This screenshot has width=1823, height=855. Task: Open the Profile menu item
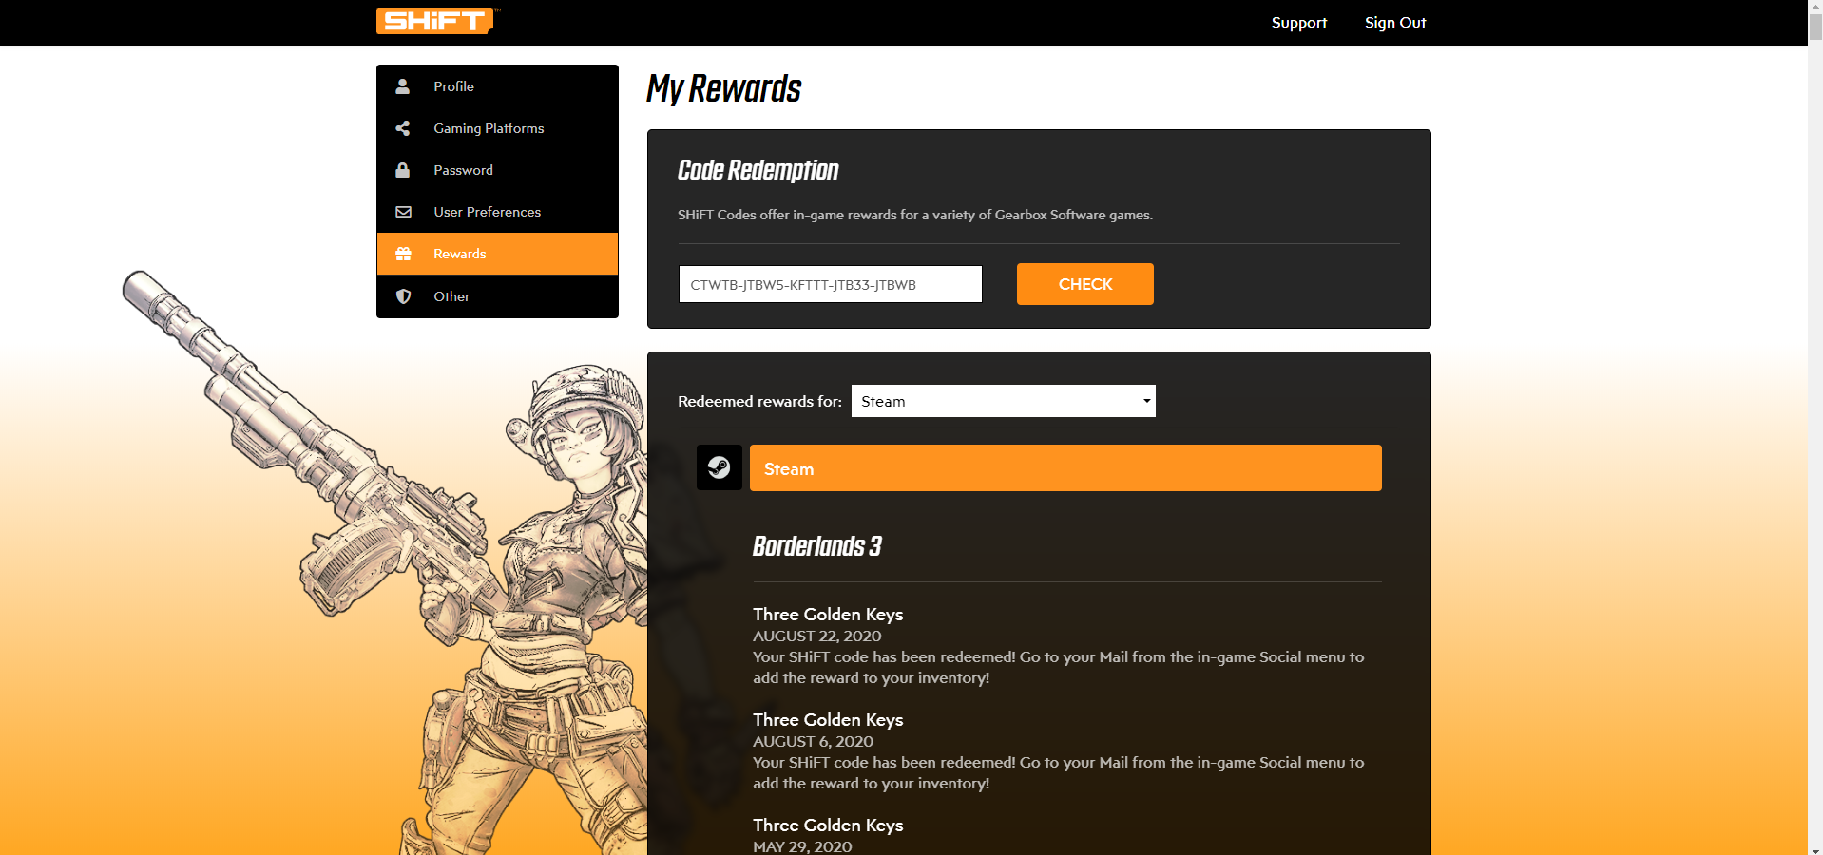pyautogui.click(x=497, y=86)
